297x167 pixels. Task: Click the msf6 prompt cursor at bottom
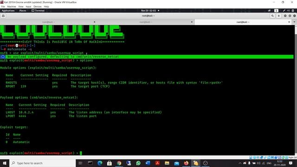(81, 153)
